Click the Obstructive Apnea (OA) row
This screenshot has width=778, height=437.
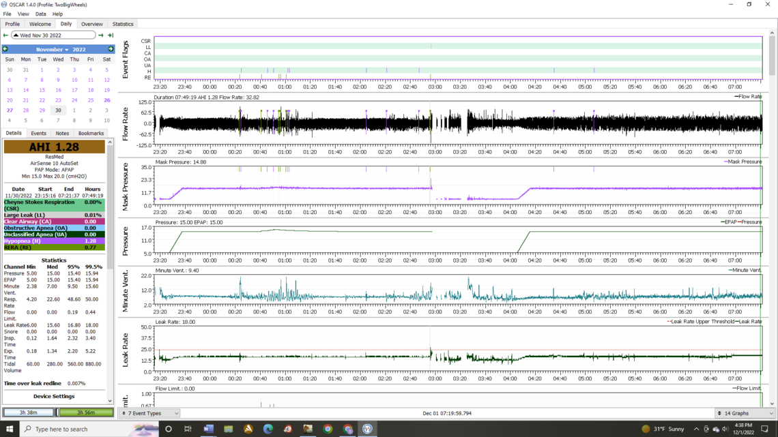pos(54,228)
